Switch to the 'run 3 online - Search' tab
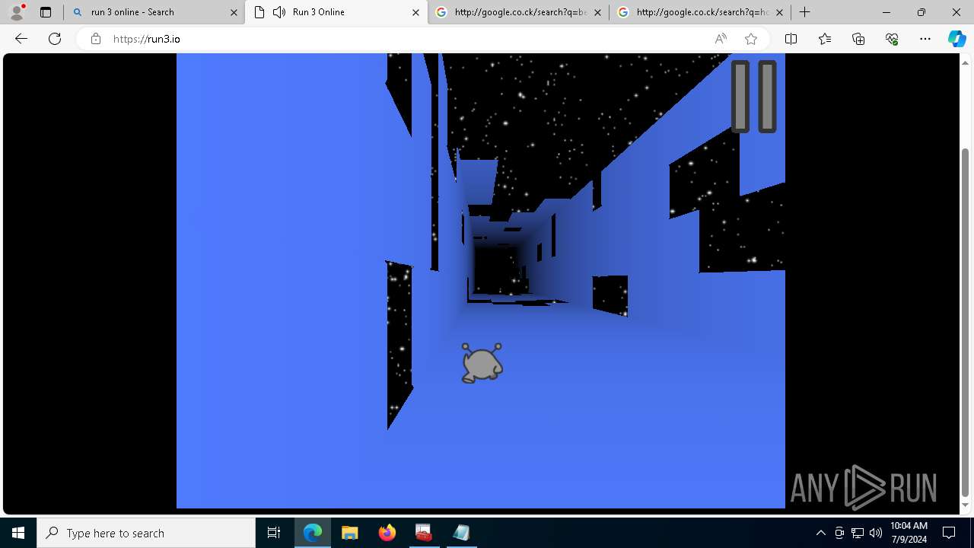The image size is (974, 548). pos(154,12)
